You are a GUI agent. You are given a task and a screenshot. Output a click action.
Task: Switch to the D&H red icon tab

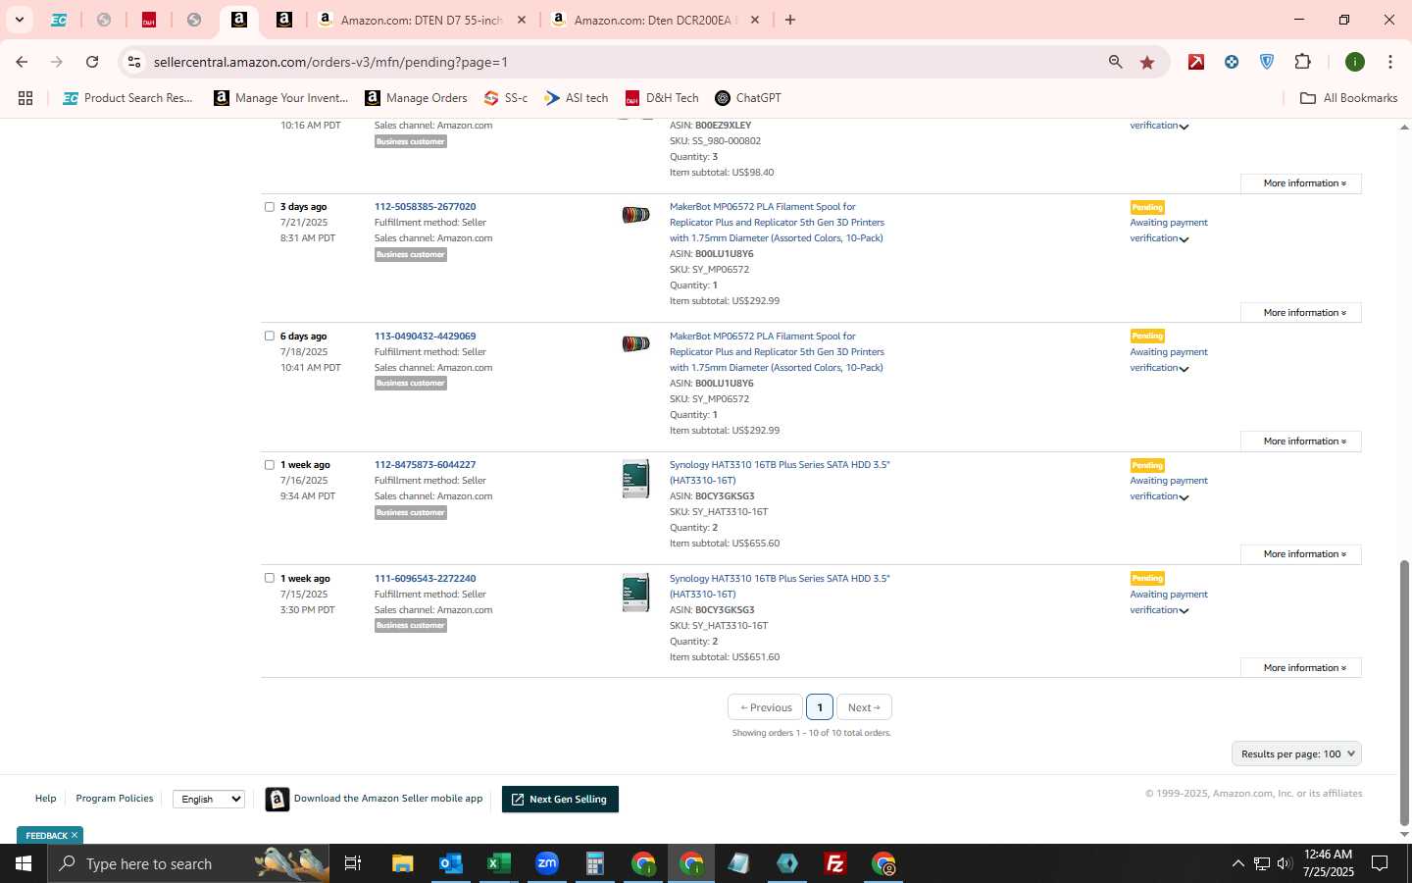(149, 20)
